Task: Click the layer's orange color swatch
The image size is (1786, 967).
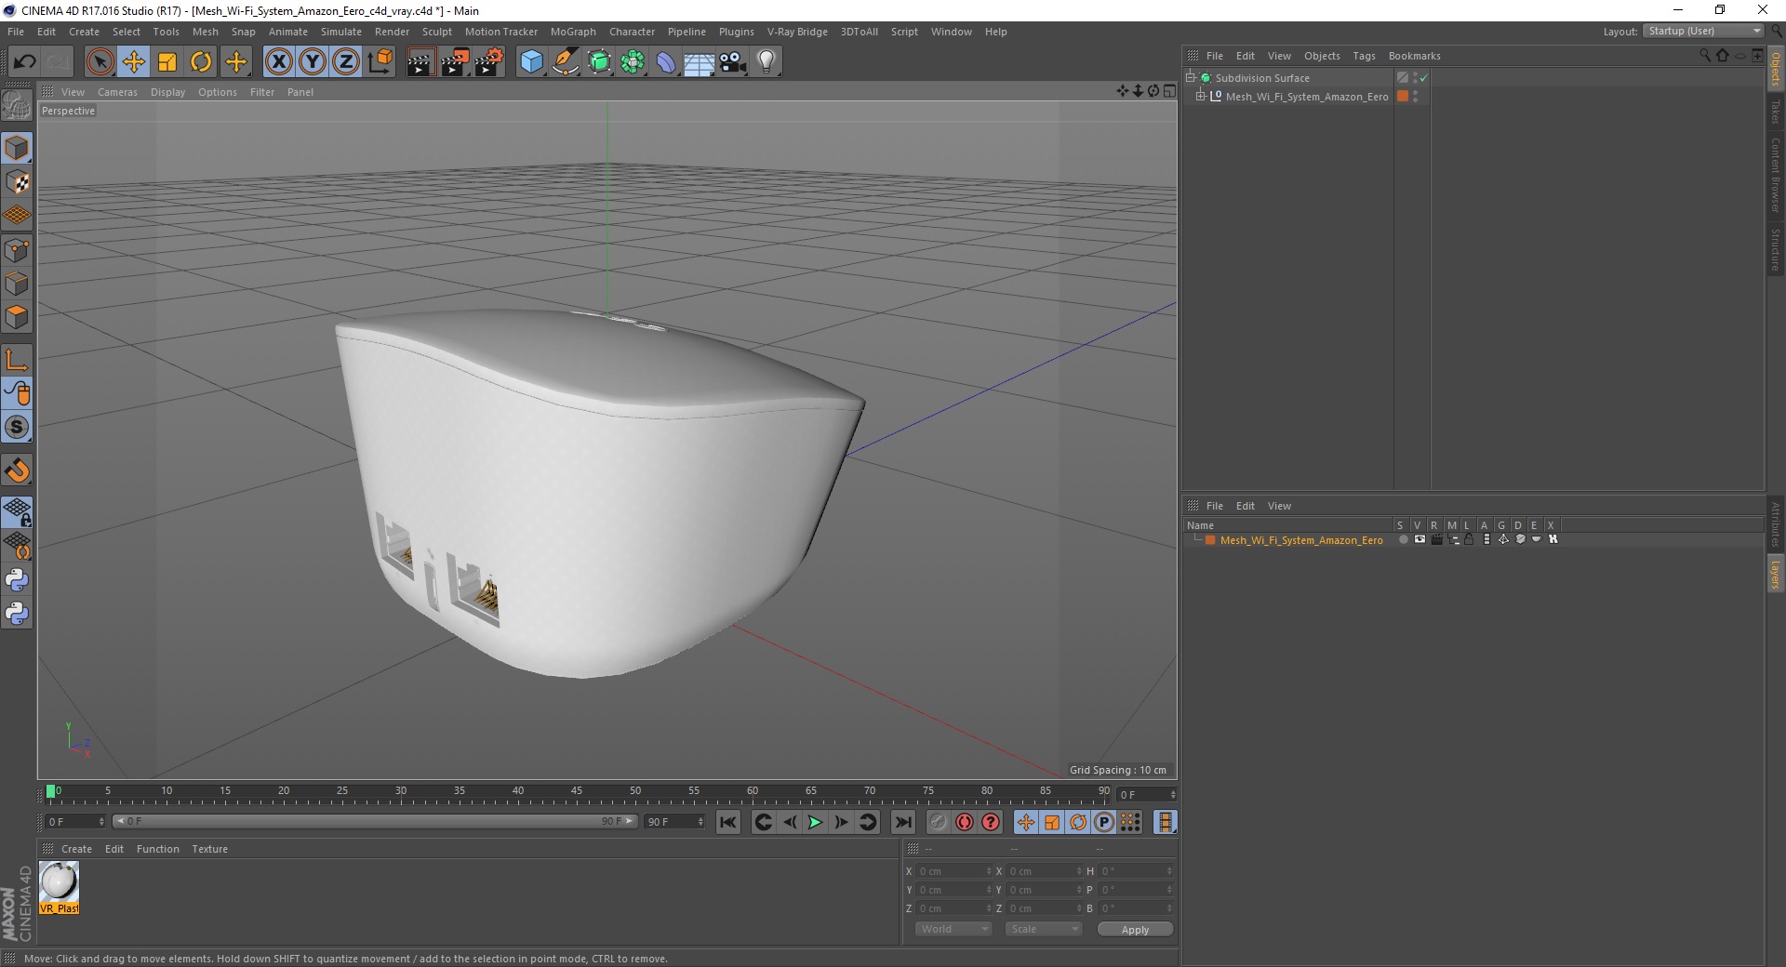Action: [x=1210, y=540]
